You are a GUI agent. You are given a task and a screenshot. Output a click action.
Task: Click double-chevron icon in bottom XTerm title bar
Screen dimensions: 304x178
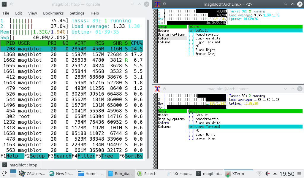pos(164,89)
